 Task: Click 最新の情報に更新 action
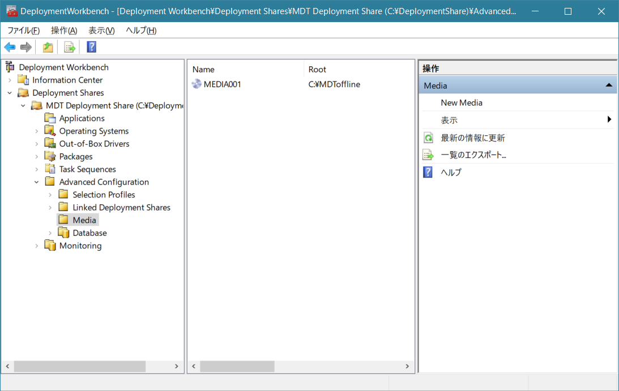472,138
